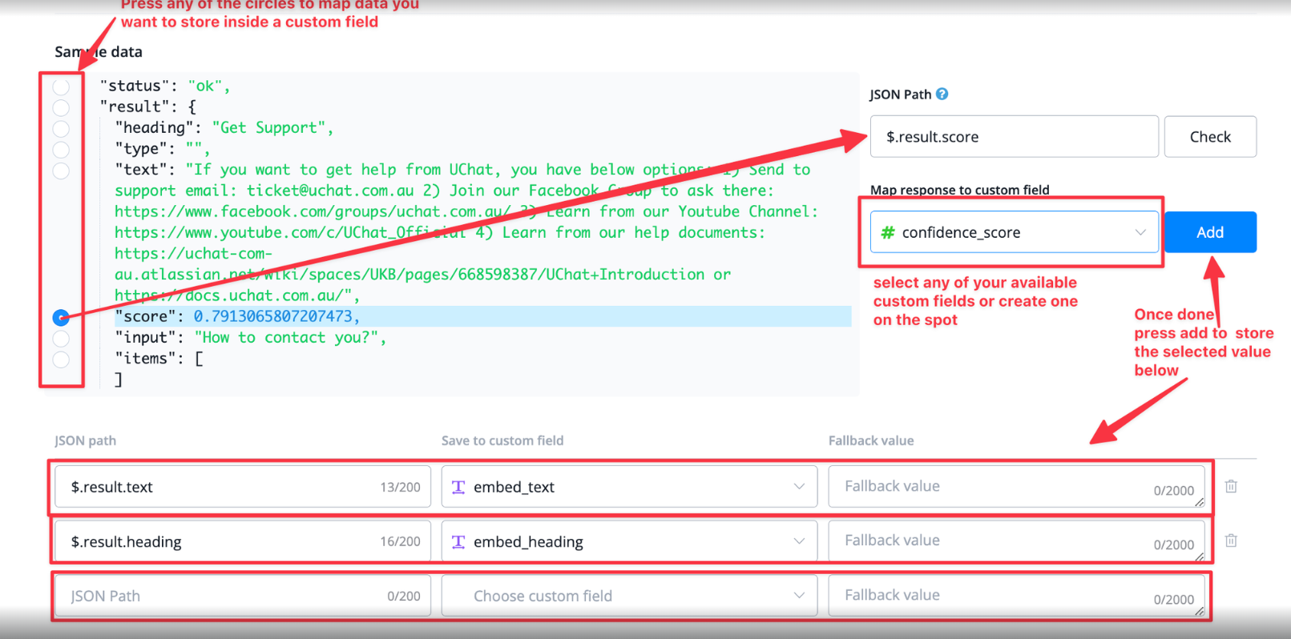
Task: Select the radio circle for the "status" line
Action: tap(61, 86)
